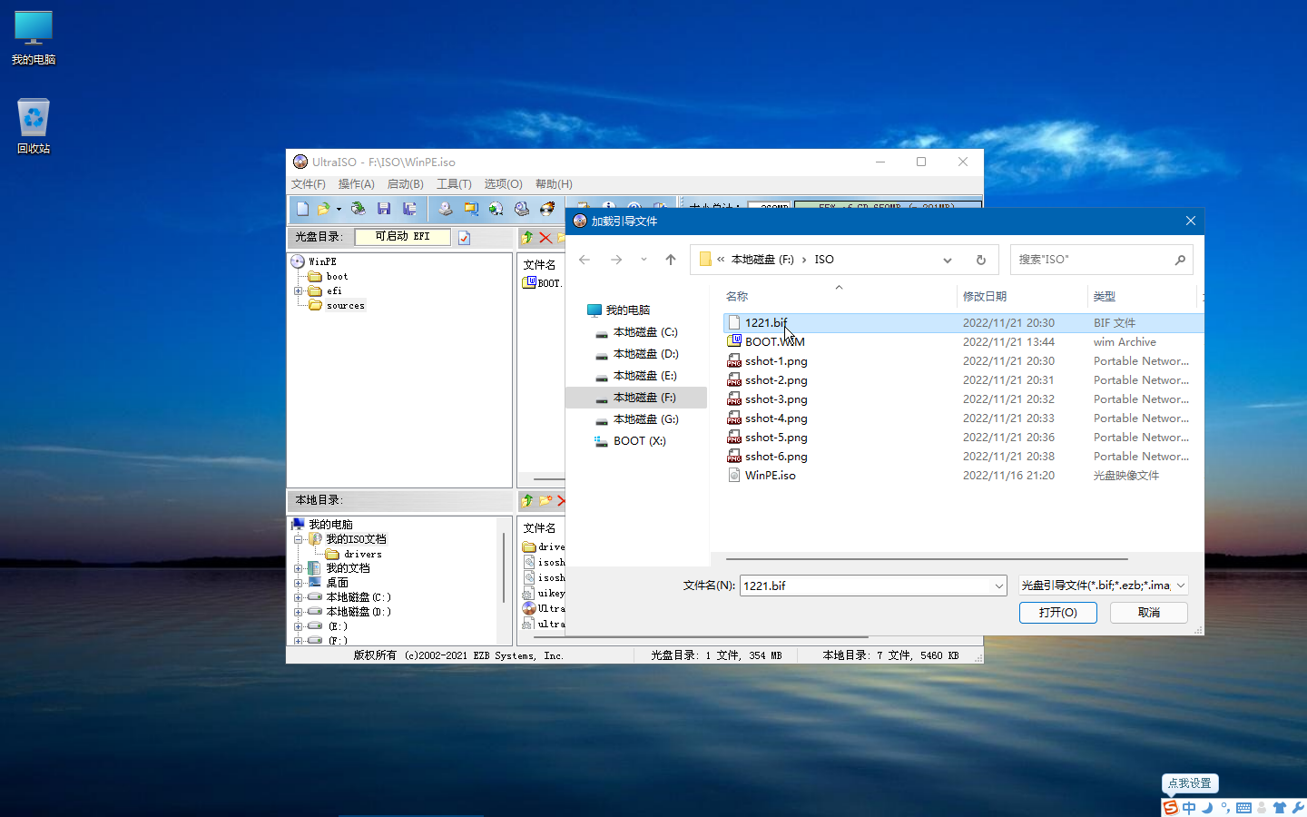Click the 可启动 EFI field
The width and height of the screenshot is (1307, 817).
pyautogui.click(x=402, y=236)
